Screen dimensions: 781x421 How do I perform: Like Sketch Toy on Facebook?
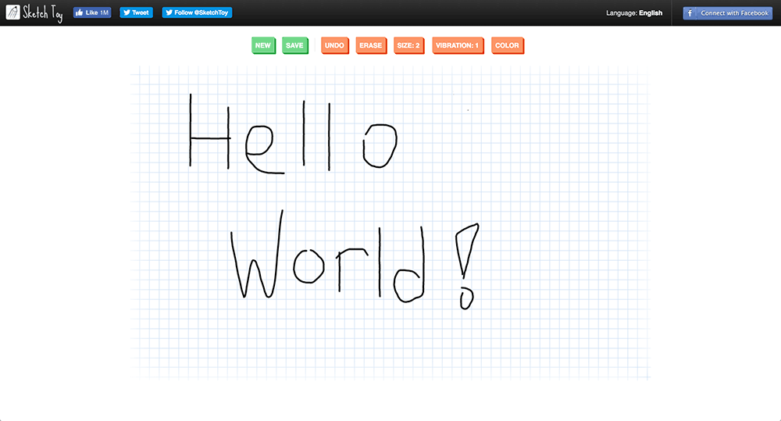coord(92,12)
